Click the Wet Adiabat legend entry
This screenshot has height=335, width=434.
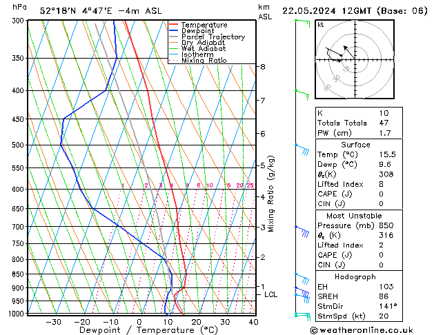(x=197, y=48)
